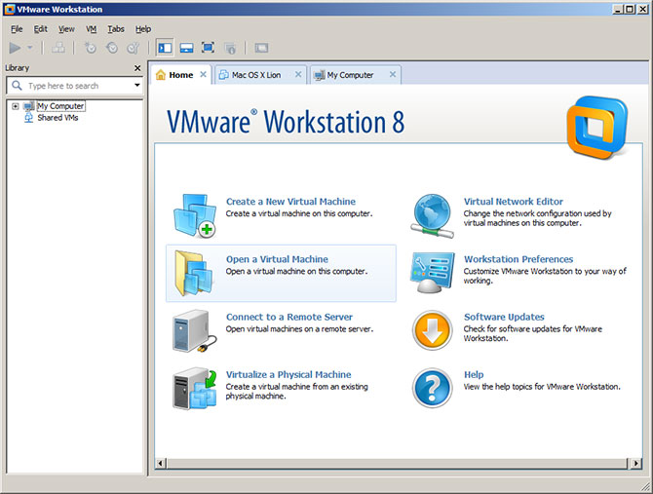Screen dimensions: 653x494
Task: Click the Connect to a Remote Server link
Action: click(289, 317)
